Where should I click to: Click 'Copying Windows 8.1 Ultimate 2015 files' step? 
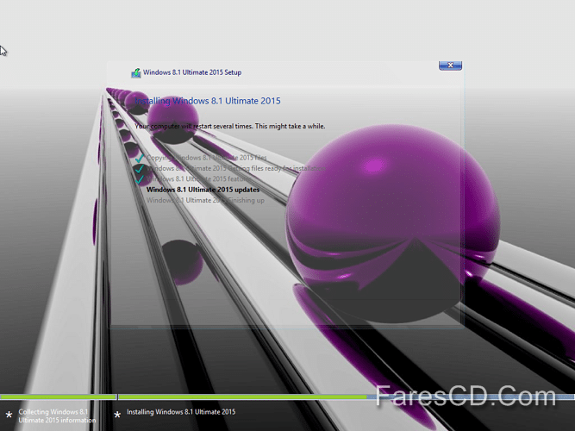(206, 158)
